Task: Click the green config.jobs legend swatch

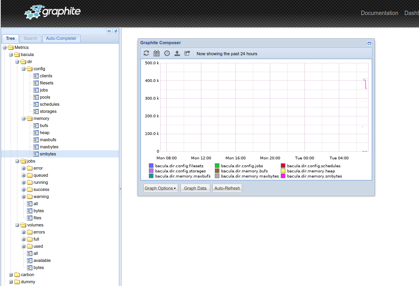Action: pos(217,166)
